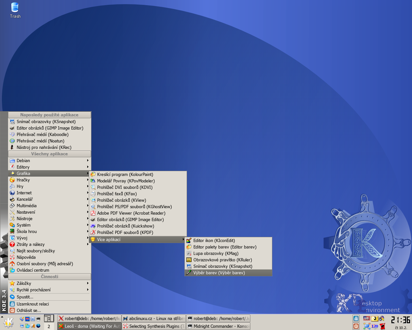Click the red logout power icon on the panel
The image size is (412, 330).
pos(356,326)
